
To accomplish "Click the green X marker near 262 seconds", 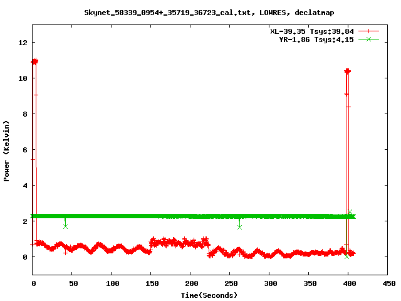I will pos(239,227).
